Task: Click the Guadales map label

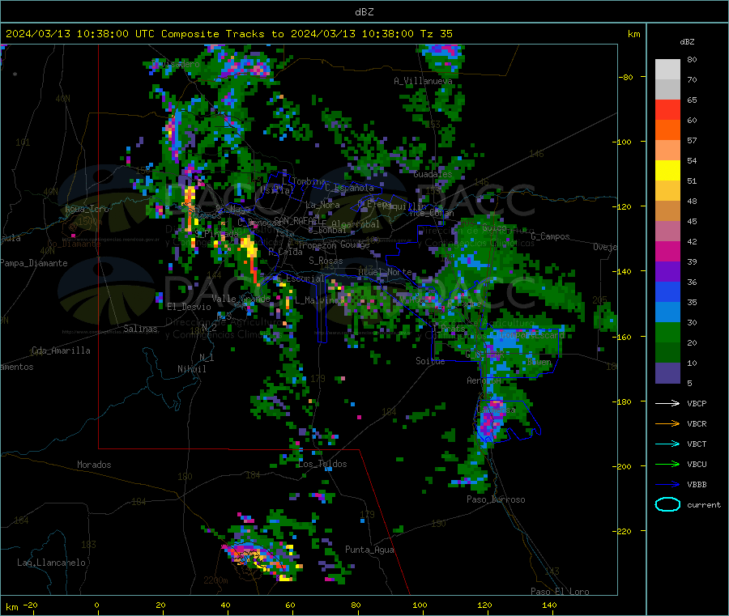Action: [433, 174]
